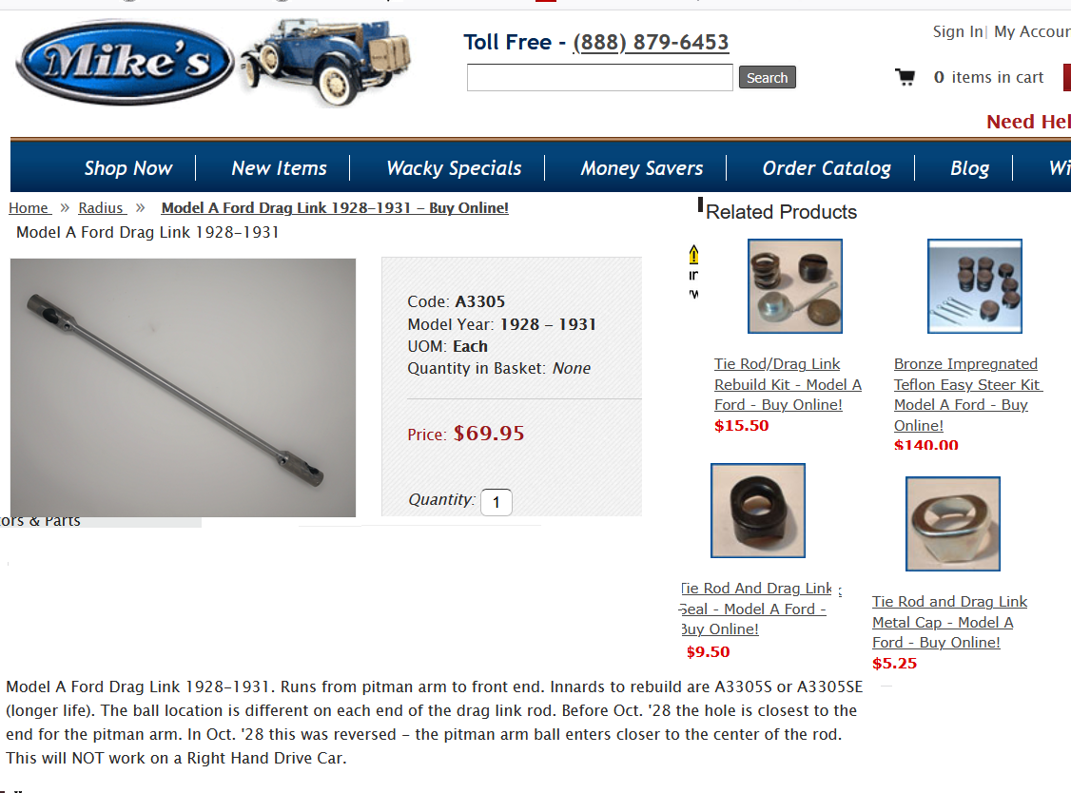Open Tie Rod/Drag Link Rebuild Kit thumbnail
Screen dimensions: 1071x793
(x=795, y=286)
